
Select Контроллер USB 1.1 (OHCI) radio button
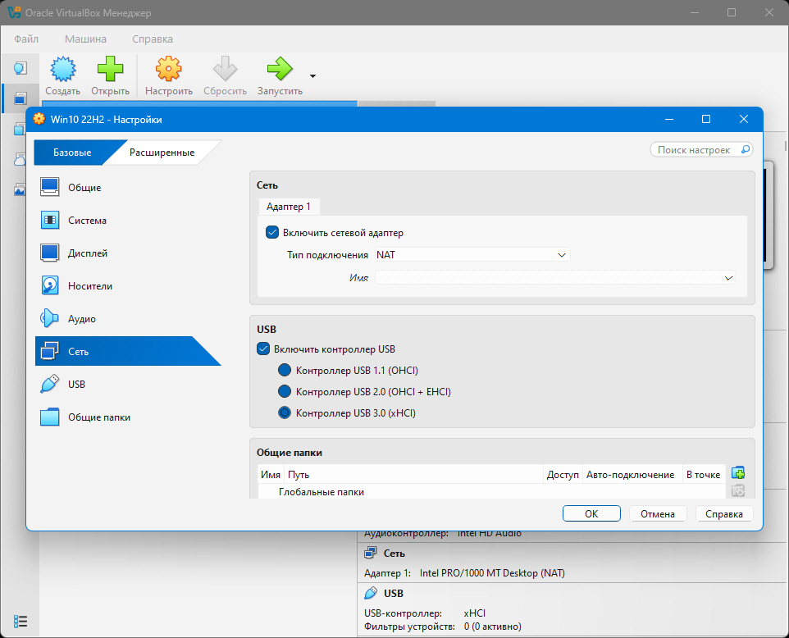tap(285, 371)
